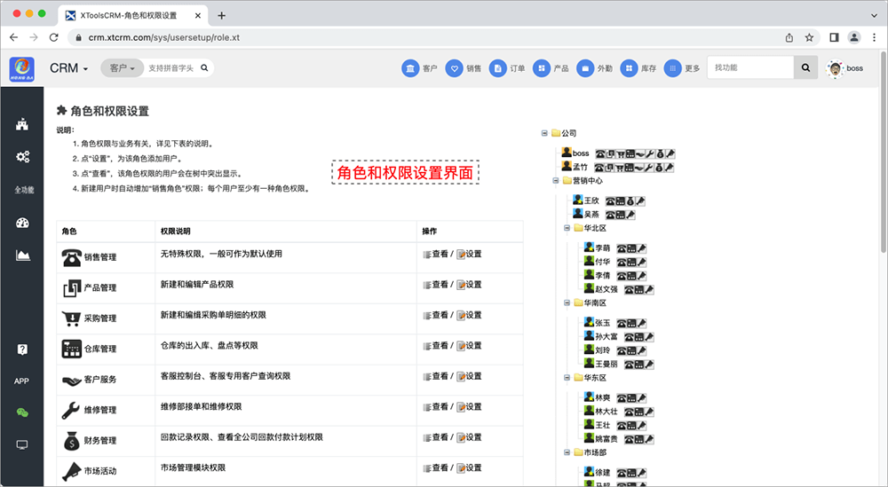Open 全功能 in the sidebar
This screenshot has width=888, height=487.
click(24, 190)
